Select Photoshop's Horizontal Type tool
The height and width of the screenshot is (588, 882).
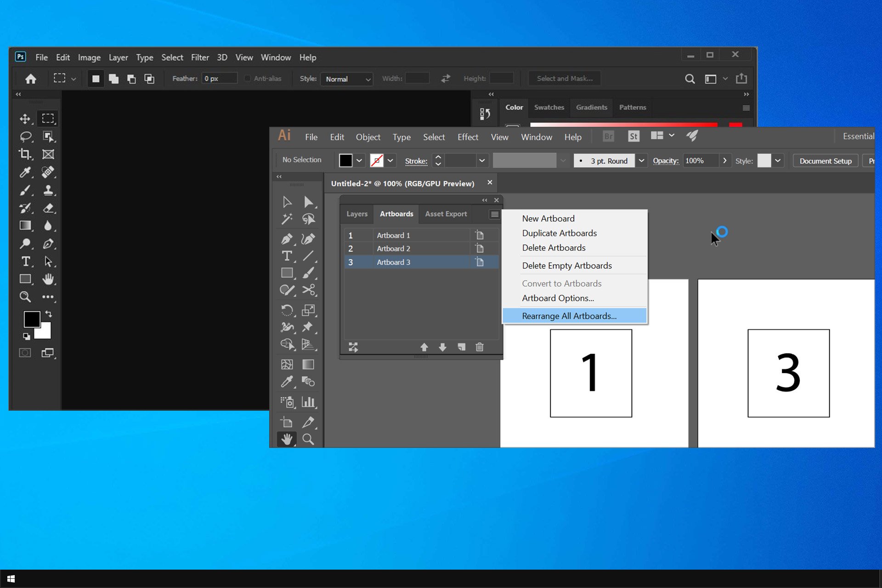coord(26,261)
